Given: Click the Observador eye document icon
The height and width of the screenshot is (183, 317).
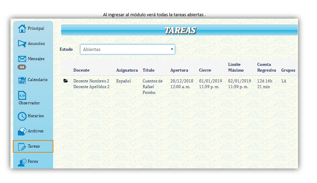Looking at the screenshot, I should (x=22, y=95).
